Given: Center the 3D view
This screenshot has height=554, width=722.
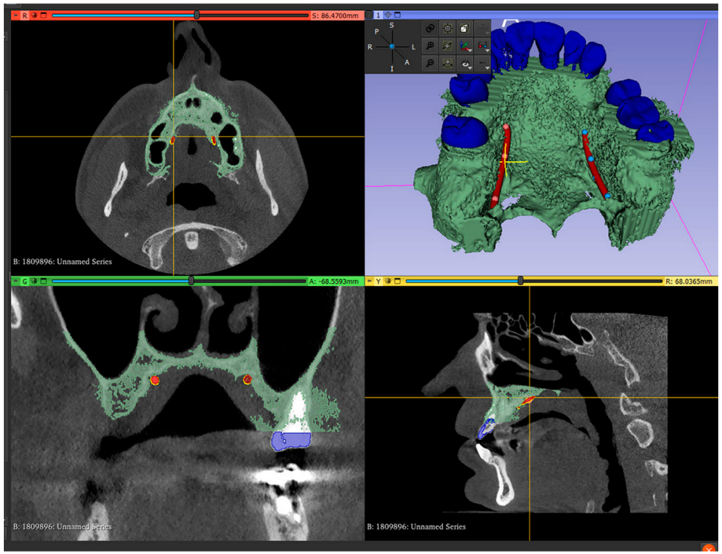Looking at the screenshot, I should (388, 15).
